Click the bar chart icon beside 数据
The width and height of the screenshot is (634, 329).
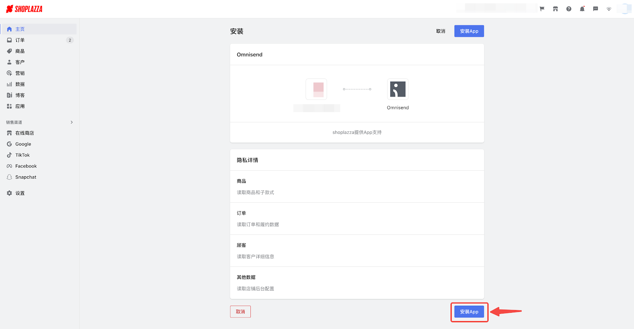point(10,84)
